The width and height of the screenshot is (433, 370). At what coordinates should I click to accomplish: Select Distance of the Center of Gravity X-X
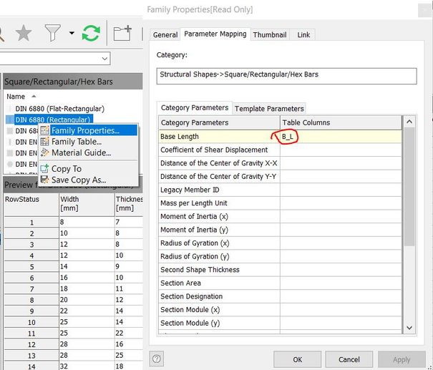tap(280, 163)
